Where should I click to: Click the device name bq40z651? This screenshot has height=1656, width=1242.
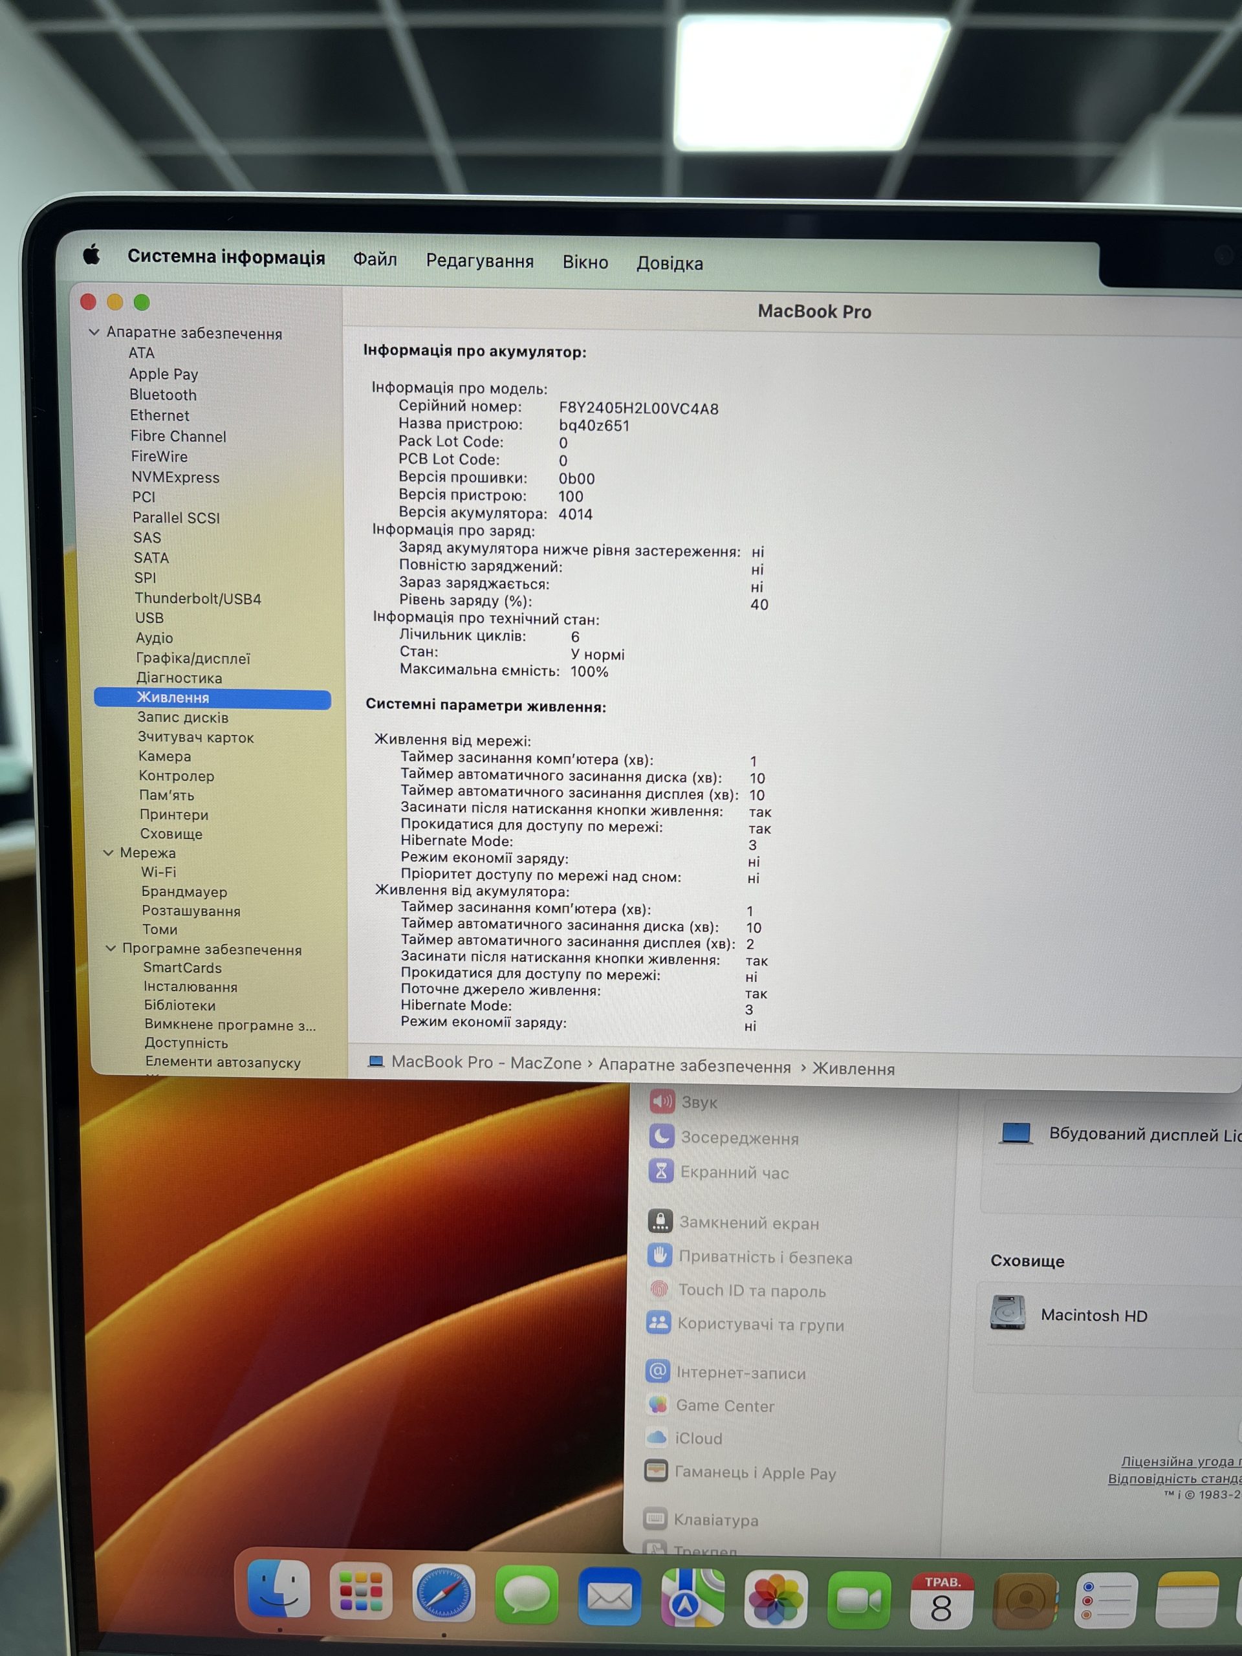594,425
